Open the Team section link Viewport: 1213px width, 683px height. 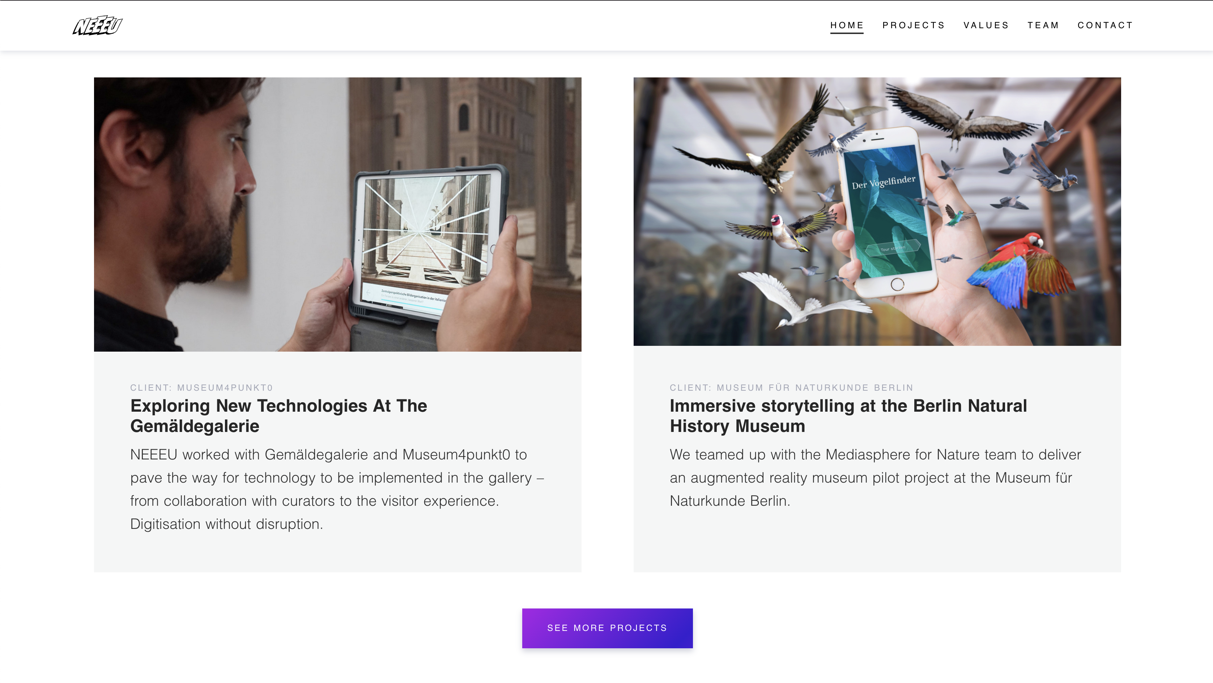1043,25
